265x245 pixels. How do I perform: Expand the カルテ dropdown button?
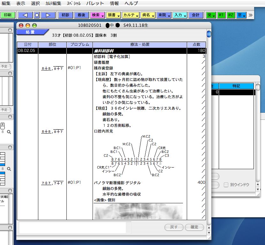131,15
